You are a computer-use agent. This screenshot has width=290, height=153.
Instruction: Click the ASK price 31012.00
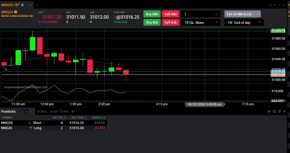pos(99,17)
